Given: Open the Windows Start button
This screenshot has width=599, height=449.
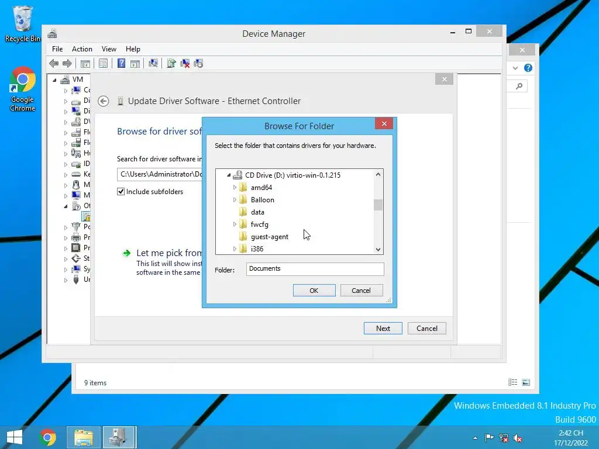Looking at the screenshot, I should [15, 437].
